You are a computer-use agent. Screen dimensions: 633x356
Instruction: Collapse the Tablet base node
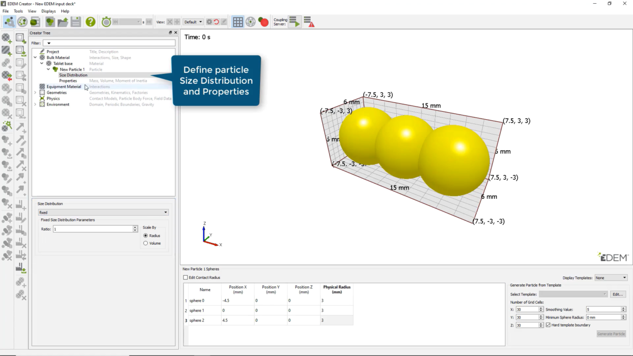coord(42,63)
